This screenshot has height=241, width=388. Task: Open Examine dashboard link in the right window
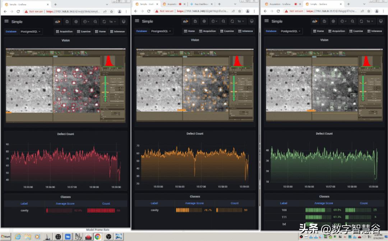[x=356, y=31]
